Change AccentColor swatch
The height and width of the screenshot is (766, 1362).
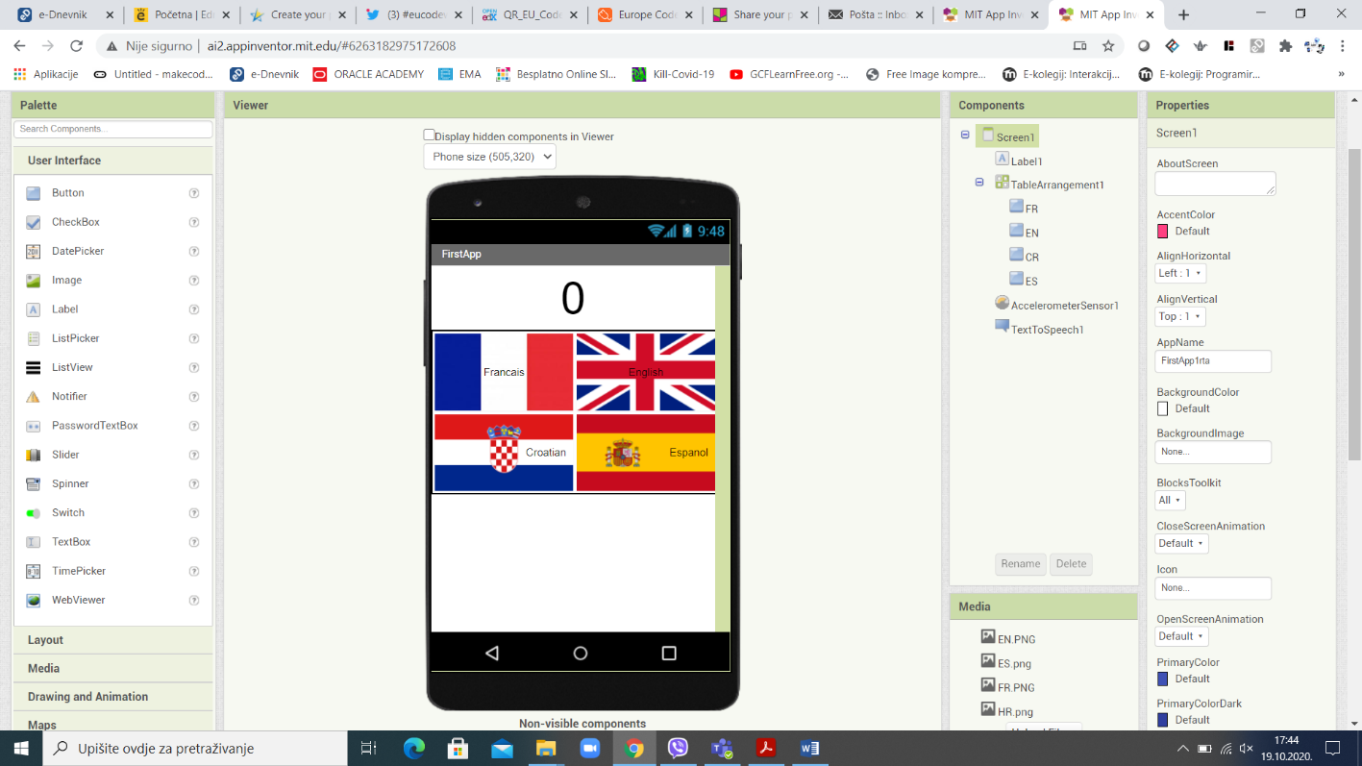(x=1162, y=232)
